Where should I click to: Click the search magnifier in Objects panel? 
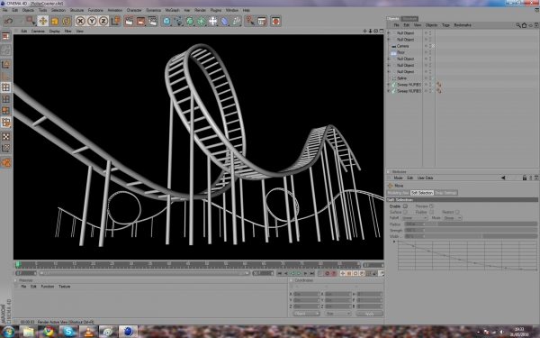pos(518,25)
